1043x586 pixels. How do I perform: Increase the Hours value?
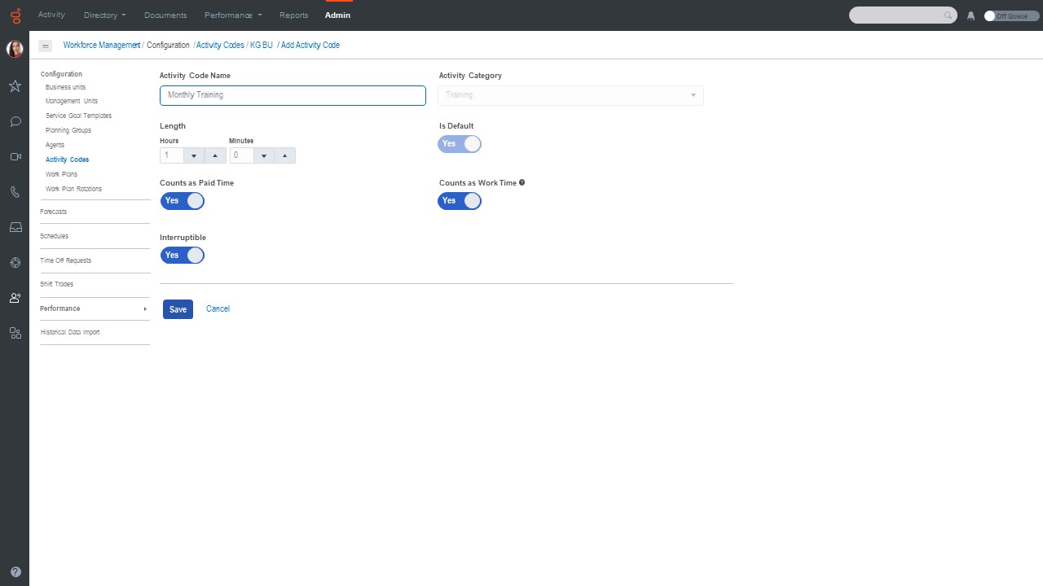point(215,155)
